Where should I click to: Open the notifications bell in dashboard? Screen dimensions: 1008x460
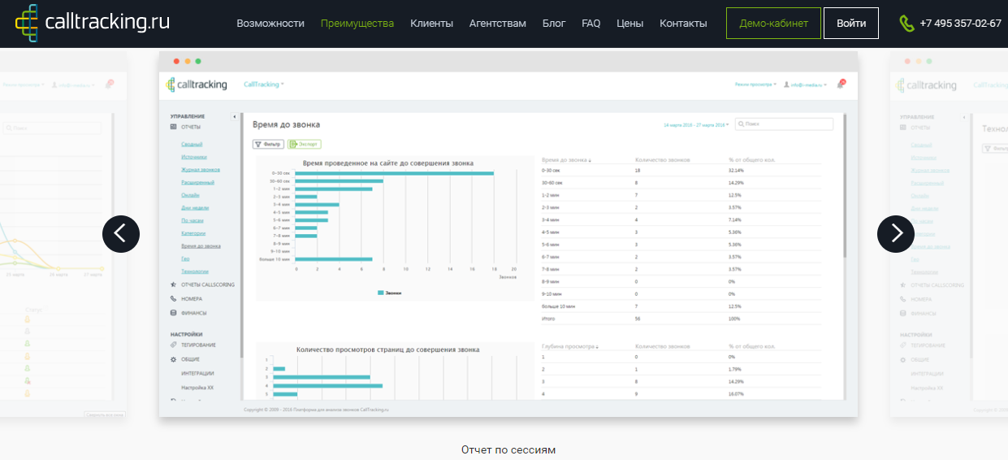pyautogui.click(x=841, y=84)
